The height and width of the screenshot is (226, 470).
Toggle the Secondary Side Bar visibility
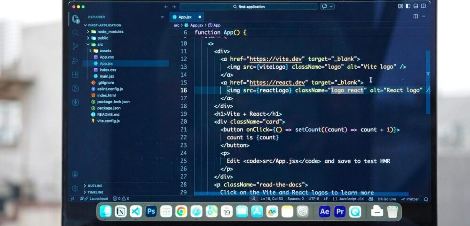click(423, 6)
